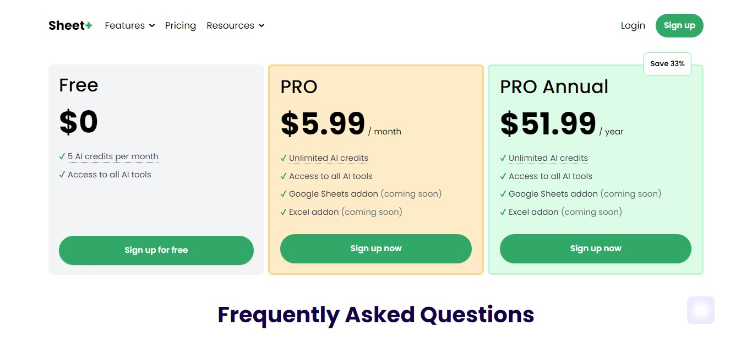Image resolution: width=752 pixels, height=341 pixels.
Task: Choose Sign up now on PRO Annual
Action: tap(596, 248)
